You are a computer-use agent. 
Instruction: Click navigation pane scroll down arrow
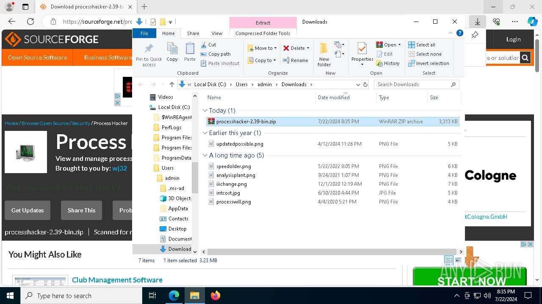tap(195, 252)
